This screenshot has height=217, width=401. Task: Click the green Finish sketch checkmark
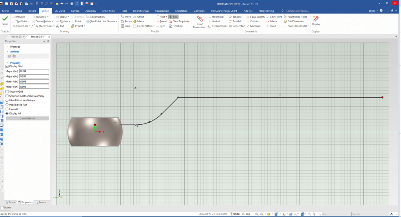[x=5, y=19]
